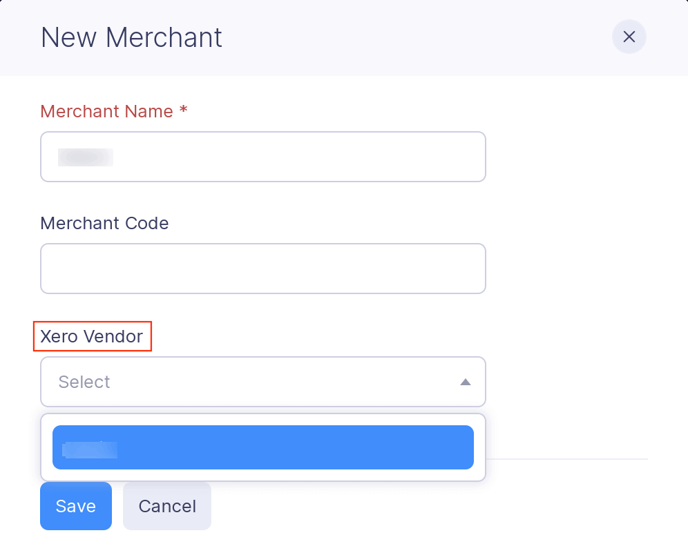Open the Xero Vendor dropdown

tap(262, 382)
